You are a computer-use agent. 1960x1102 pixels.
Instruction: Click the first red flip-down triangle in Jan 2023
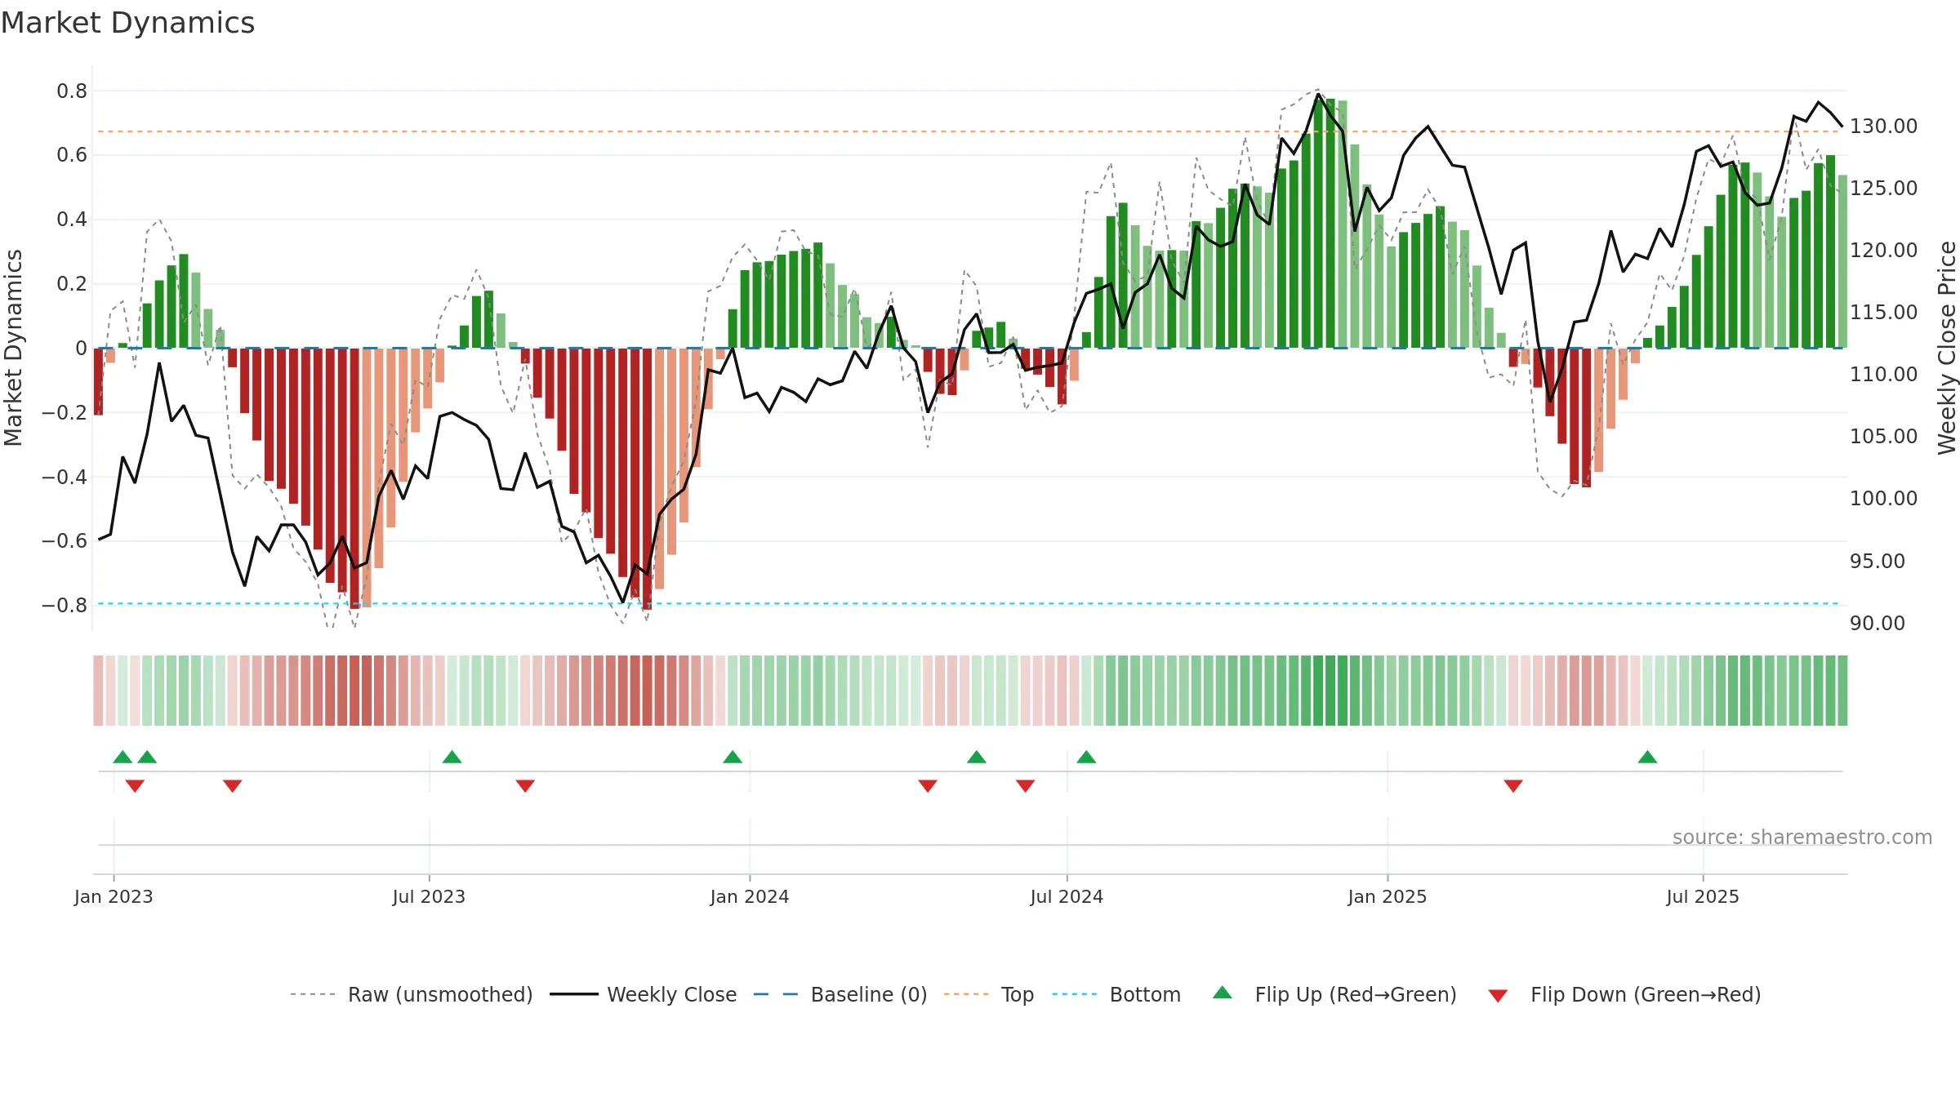coord(135,785)
